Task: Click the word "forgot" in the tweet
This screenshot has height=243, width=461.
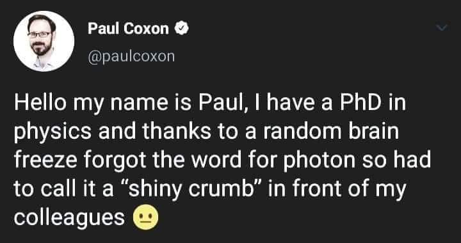Action: click(x=115, y=161)
